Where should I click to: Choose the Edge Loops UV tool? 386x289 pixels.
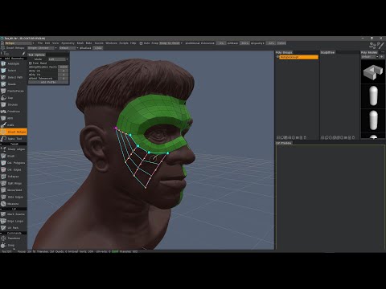tap(14, 221)
